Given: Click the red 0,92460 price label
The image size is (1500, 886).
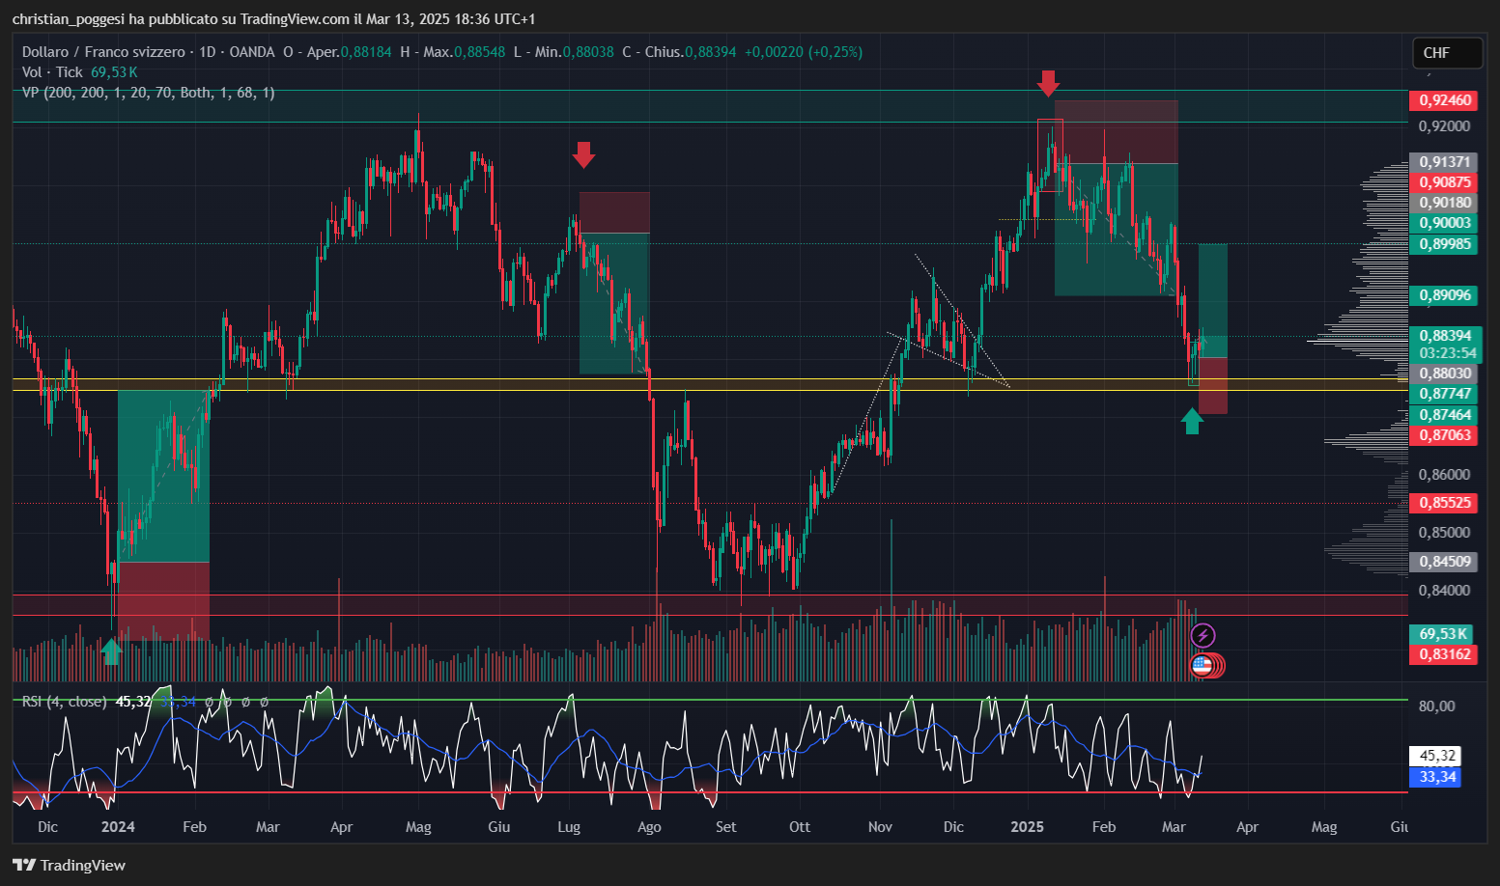Looking at the screenshot, I should point(1445,100).
